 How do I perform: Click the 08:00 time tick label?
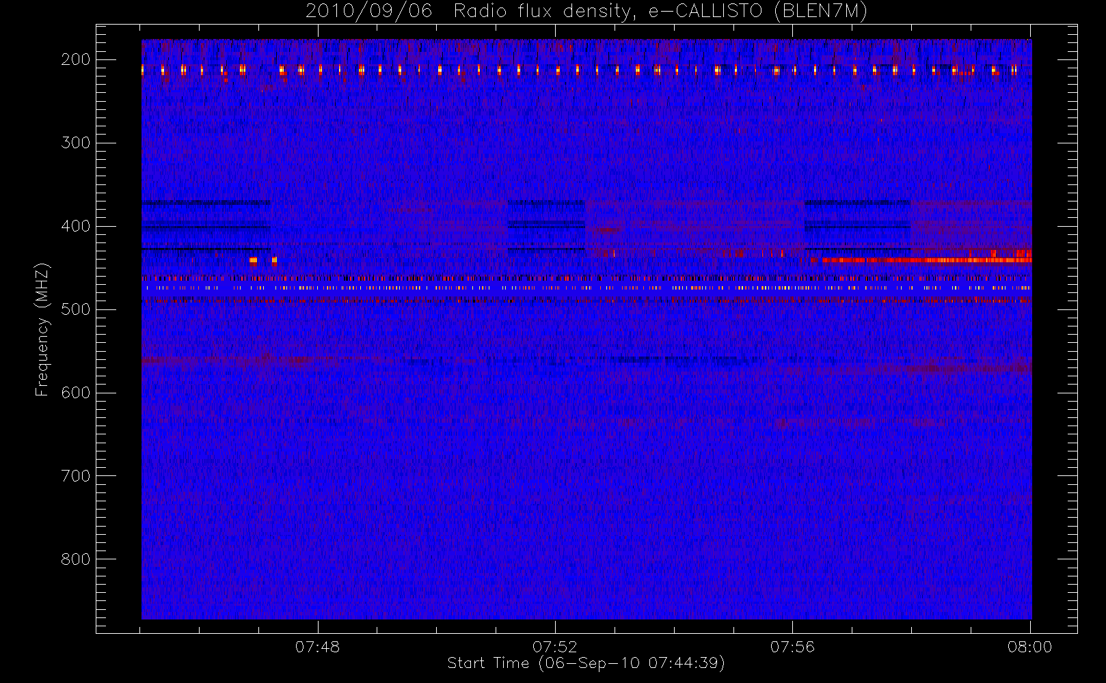coord(1029,647)
